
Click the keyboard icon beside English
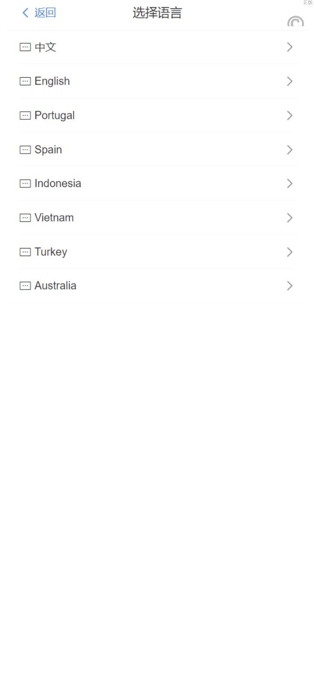tap(25, 81)
